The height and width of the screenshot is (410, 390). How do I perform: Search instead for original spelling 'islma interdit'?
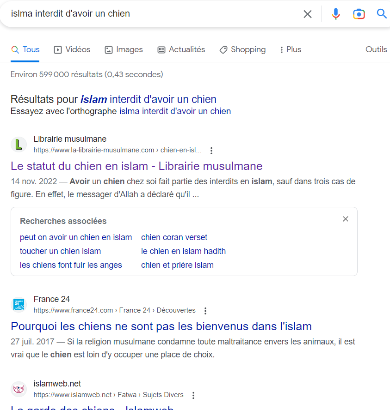pyautogui.click(x=175, y=111)
